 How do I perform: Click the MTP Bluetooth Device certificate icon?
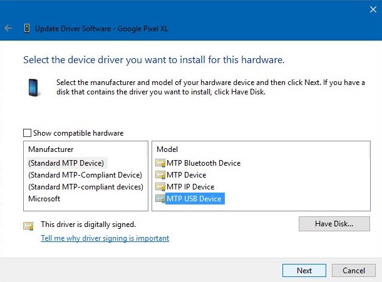[160, 163]
